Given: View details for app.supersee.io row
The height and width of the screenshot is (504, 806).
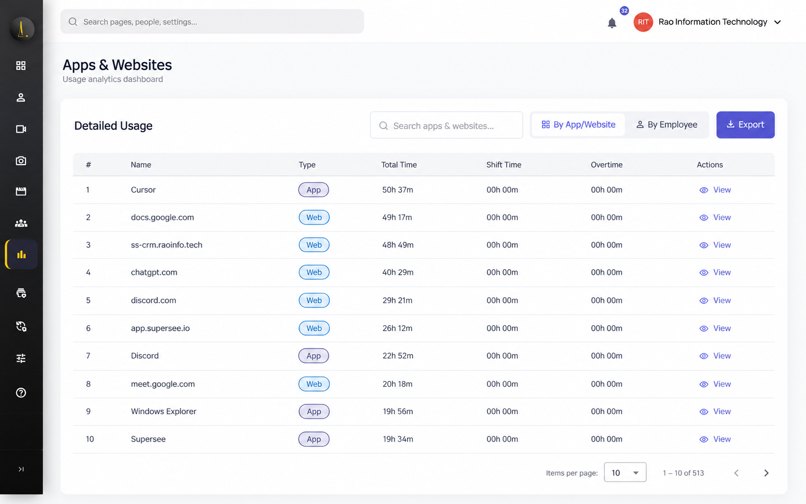Looking at the screenshot, I should click(715, 328).
